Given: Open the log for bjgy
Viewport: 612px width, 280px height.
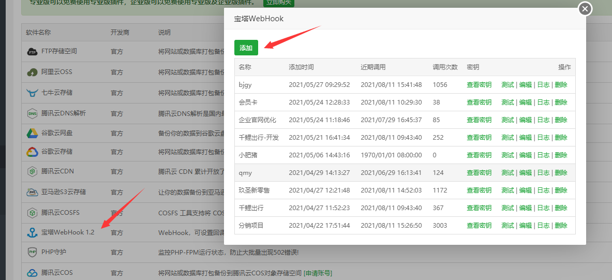Looking at the screenshot, I should pos(543,85).
